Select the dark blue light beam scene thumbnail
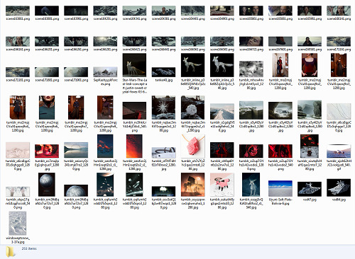Viewport: 355px width, 259px height. click(47, 11)
